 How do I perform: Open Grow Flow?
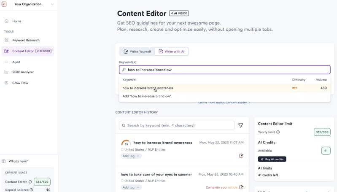20,83
